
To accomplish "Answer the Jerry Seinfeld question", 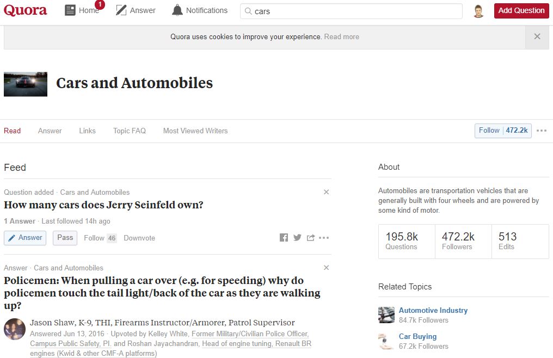I will (25, 238).
